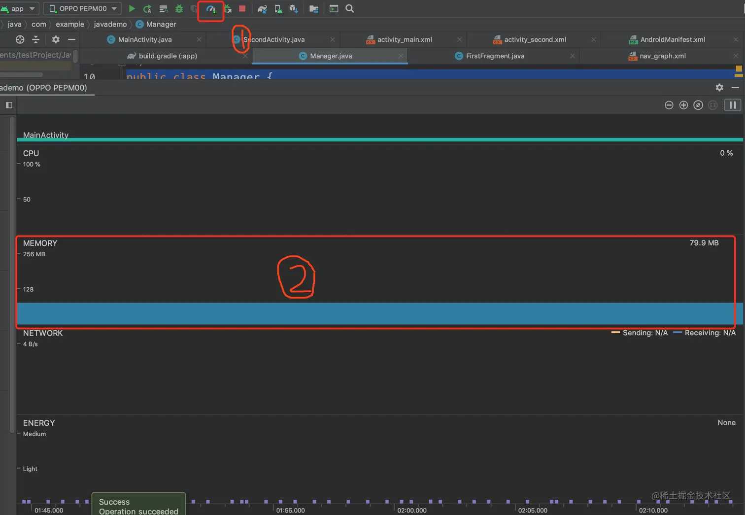The image size is (745, 515).
Task: Open the AVD device manager icon
Action: (278, 8)
